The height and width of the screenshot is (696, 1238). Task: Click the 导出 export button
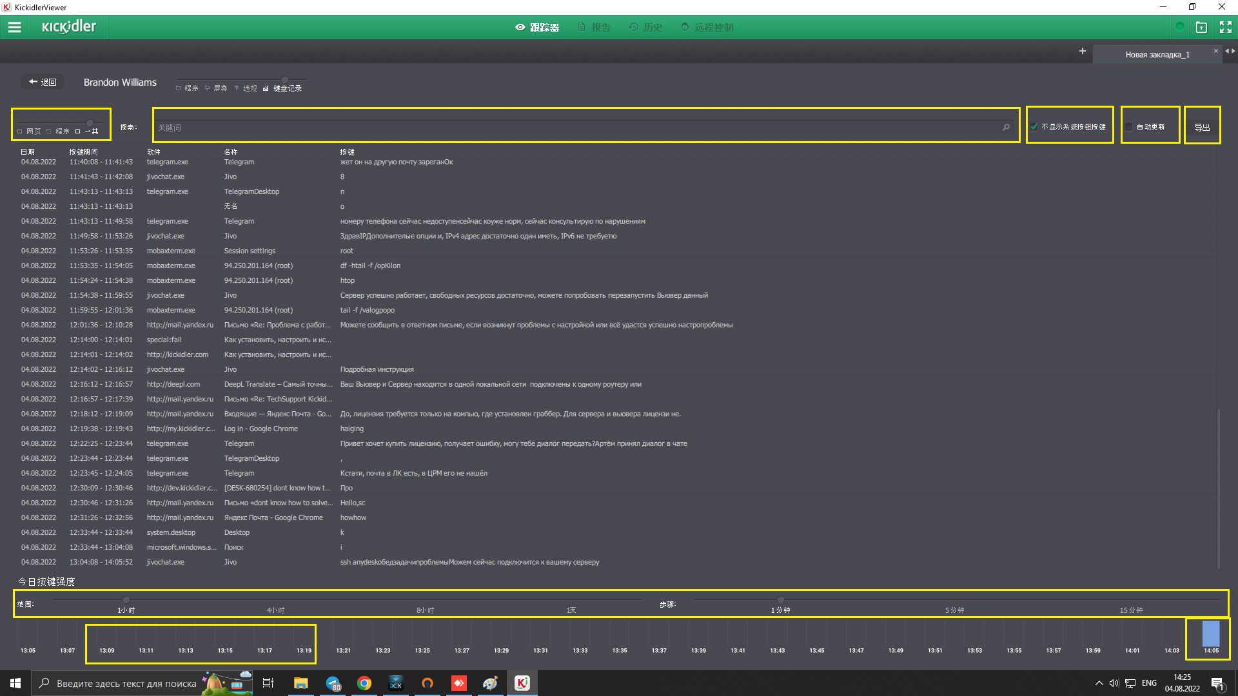[x=1202, y=128]
